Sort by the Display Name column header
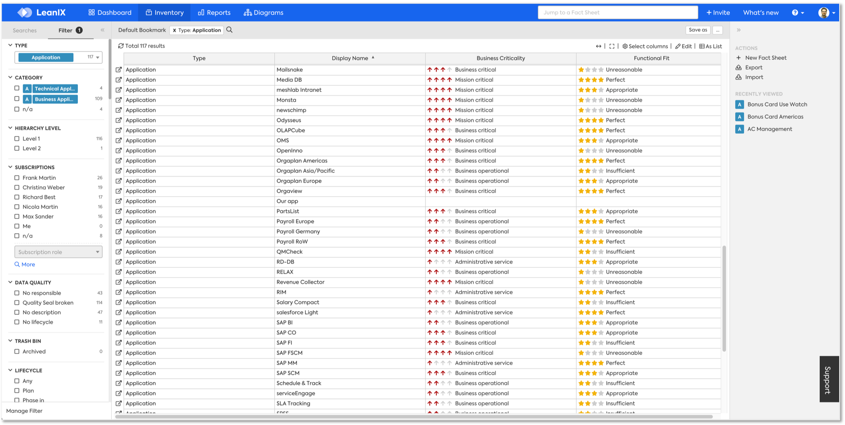This screenshot has height=425, width=845. (350, 58)
